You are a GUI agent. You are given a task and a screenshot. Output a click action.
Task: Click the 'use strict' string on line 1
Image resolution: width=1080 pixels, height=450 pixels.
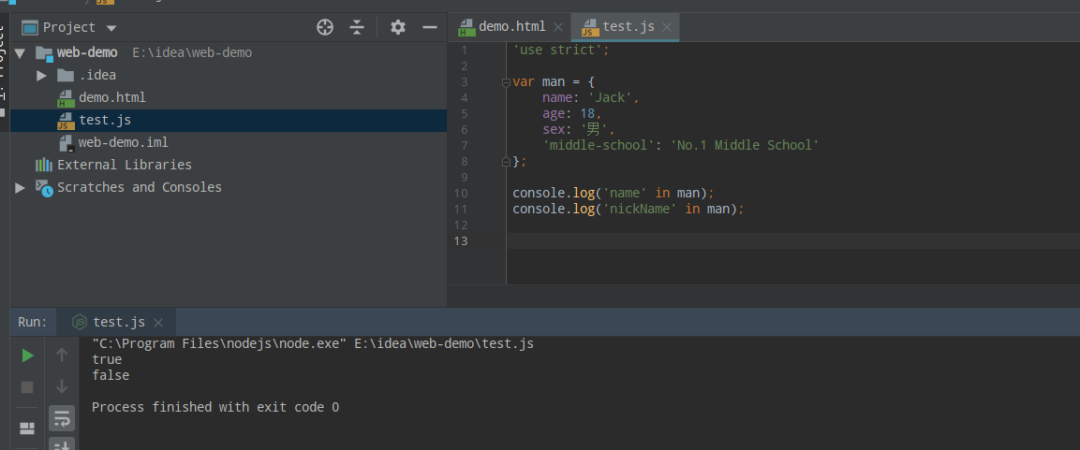coord(558,51)
